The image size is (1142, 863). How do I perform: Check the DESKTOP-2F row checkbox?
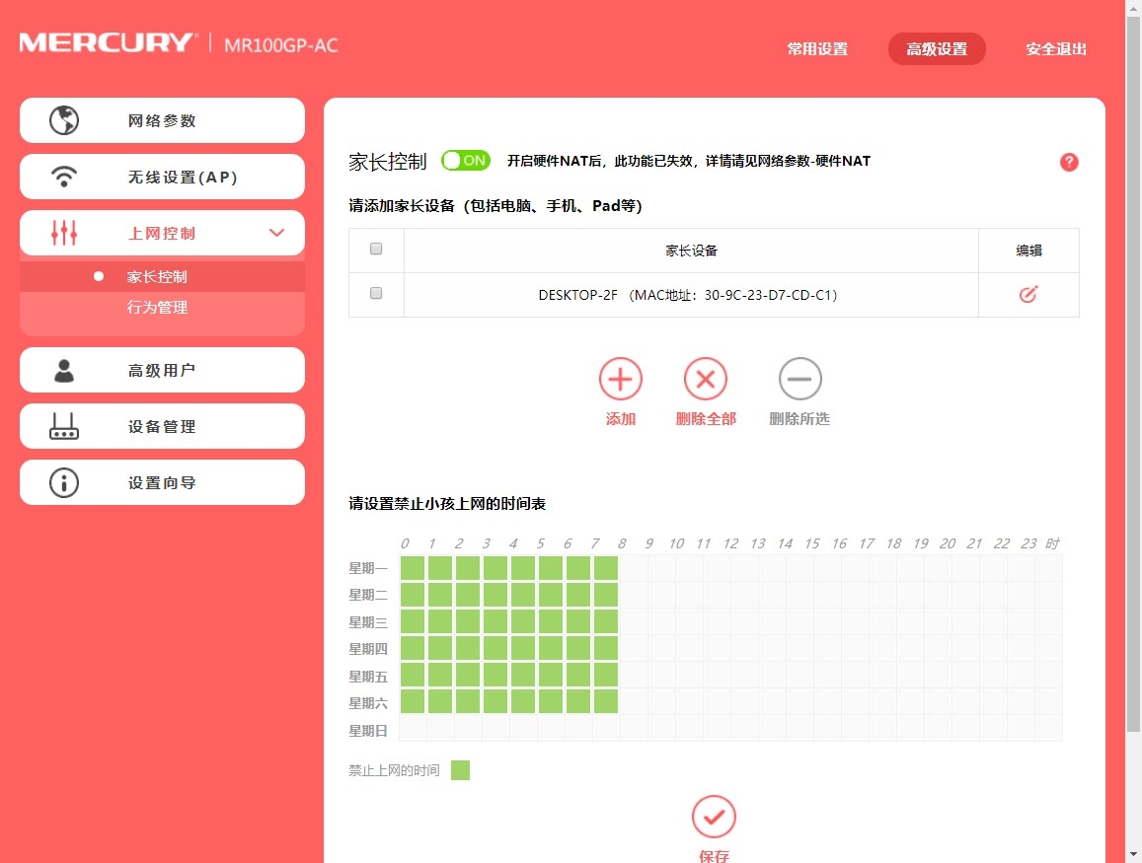pyautogui.click(x=376, y=293)
